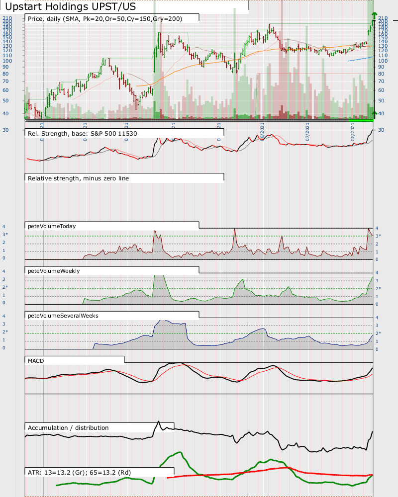Click the MACD panel label
The width and height of the screenshot is (398, 497).
coord(36,361)
